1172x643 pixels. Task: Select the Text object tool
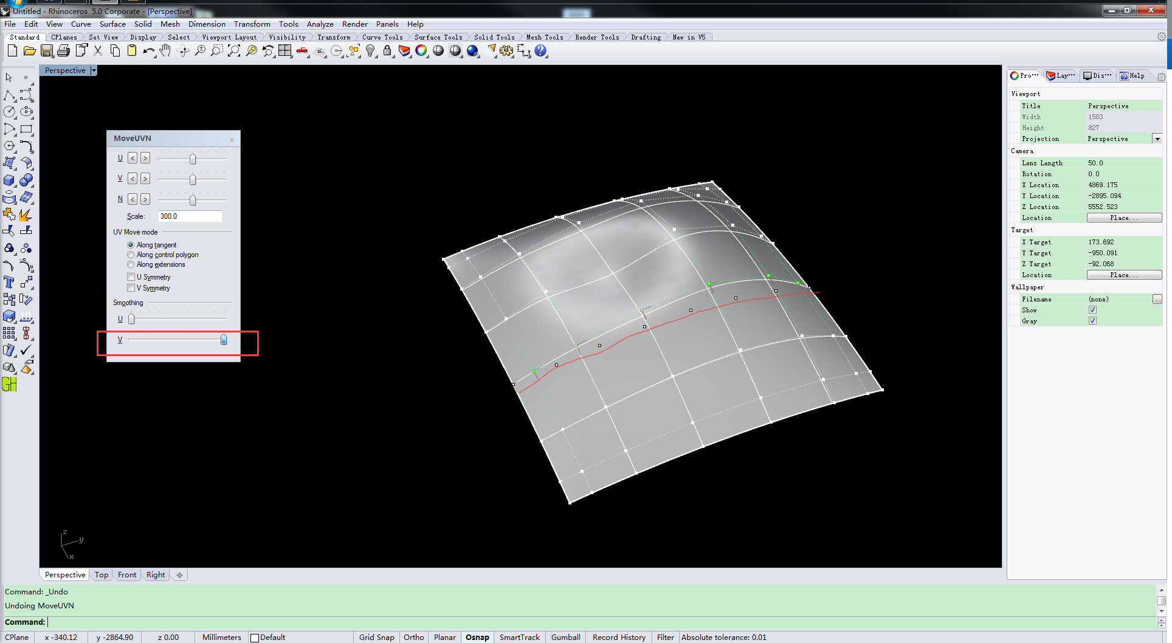[x=9, y=282]
